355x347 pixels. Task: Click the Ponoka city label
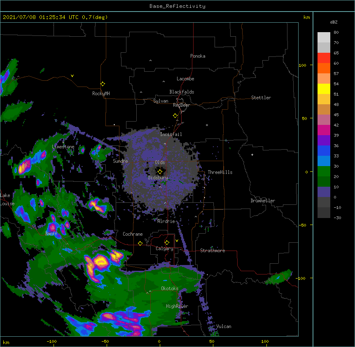click(x=198, y=56)
